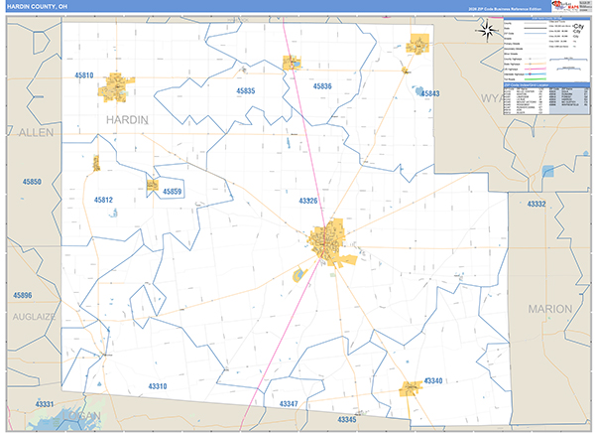Click the ZIP code index table in the legend
This screenshot has width=595, height=433.
546,101
